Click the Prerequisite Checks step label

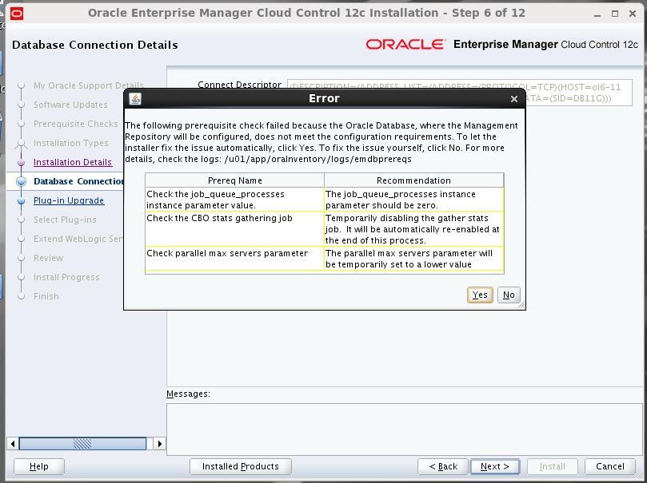tap(75, 124)
